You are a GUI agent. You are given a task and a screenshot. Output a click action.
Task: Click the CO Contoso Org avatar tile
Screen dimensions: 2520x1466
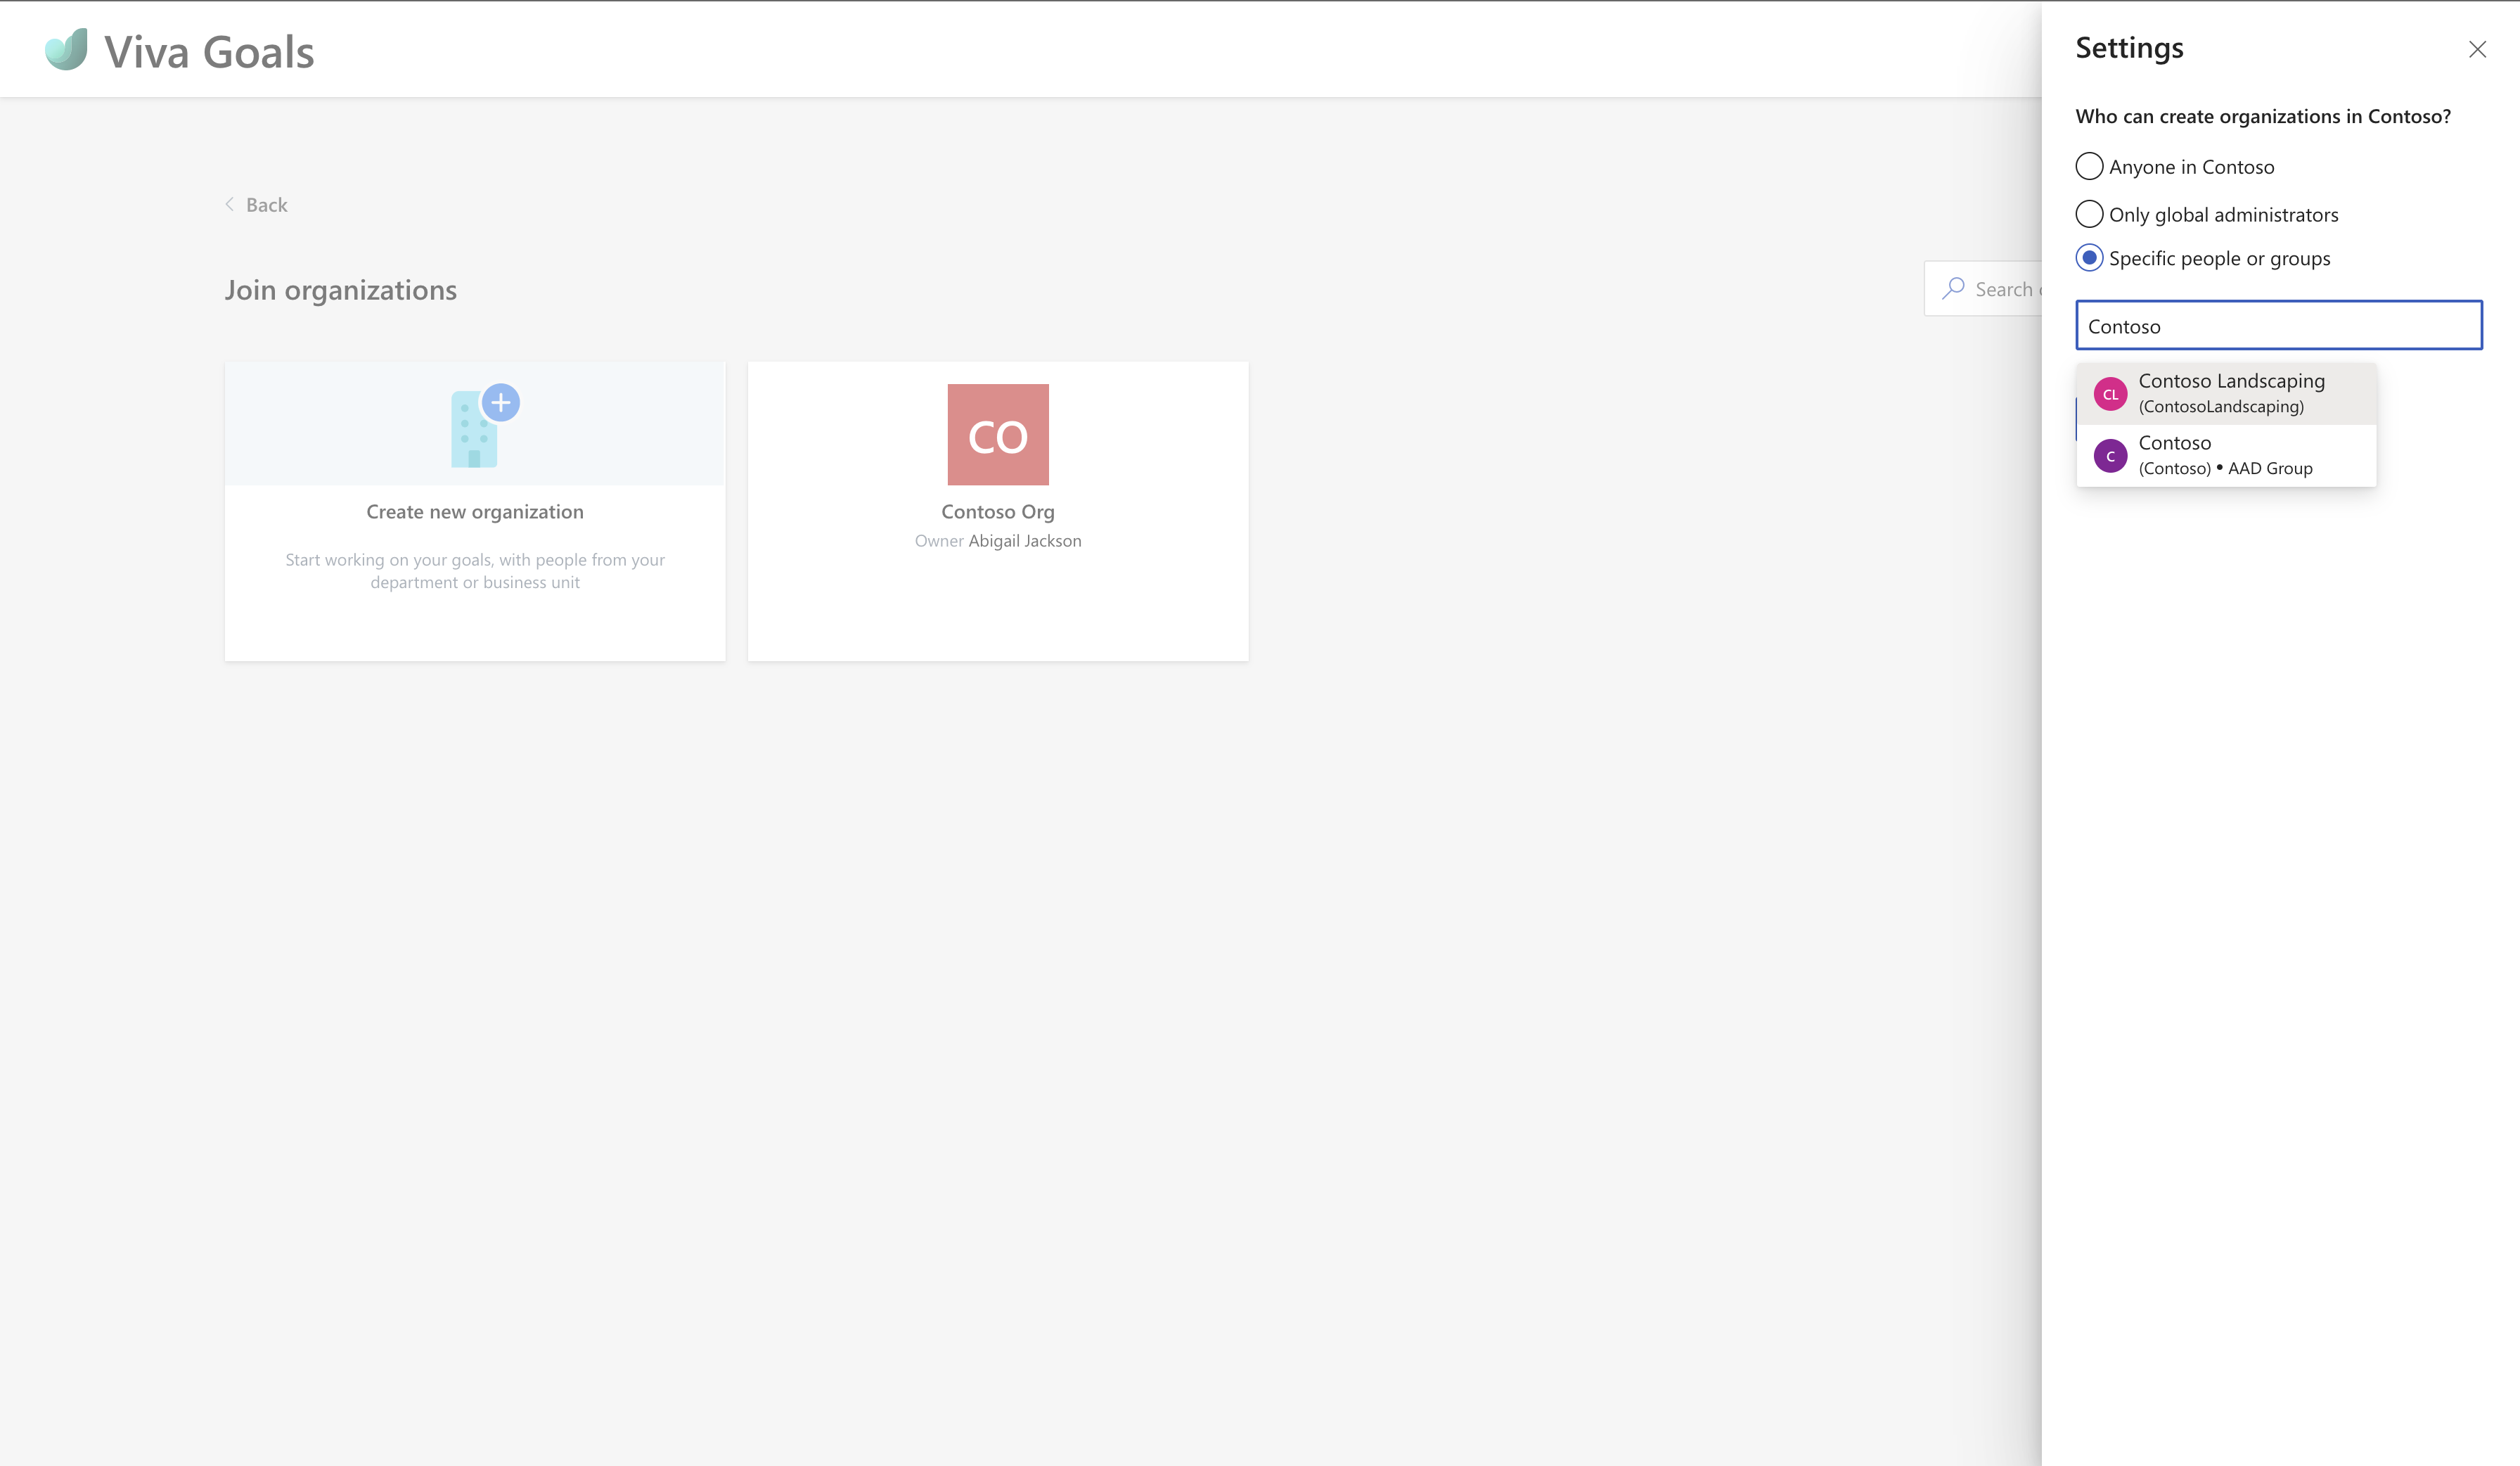pyautogui.click(x=998, y=434)
